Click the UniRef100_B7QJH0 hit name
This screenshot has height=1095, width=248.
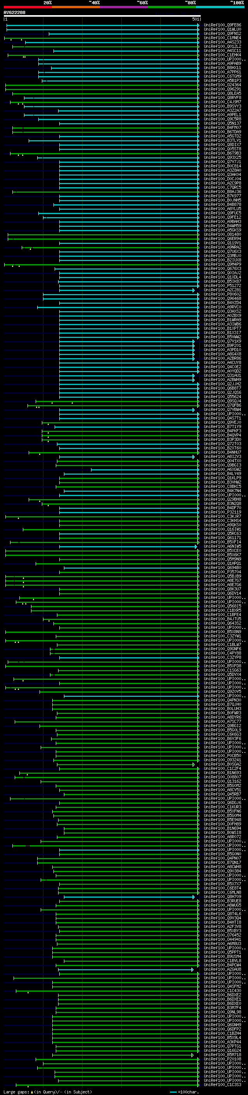point(222,704)
